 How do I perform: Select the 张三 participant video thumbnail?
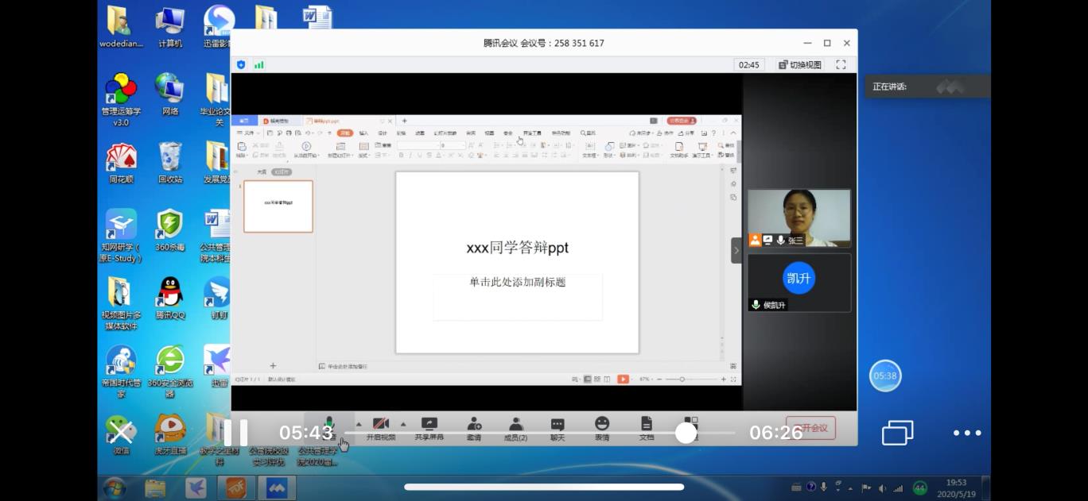799,218
